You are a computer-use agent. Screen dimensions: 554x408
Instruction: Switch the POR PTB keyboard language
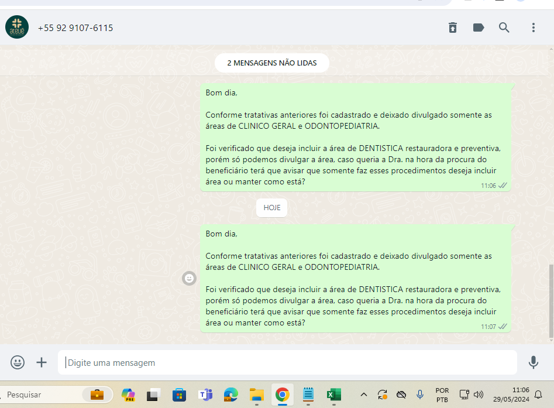(442, 395)
